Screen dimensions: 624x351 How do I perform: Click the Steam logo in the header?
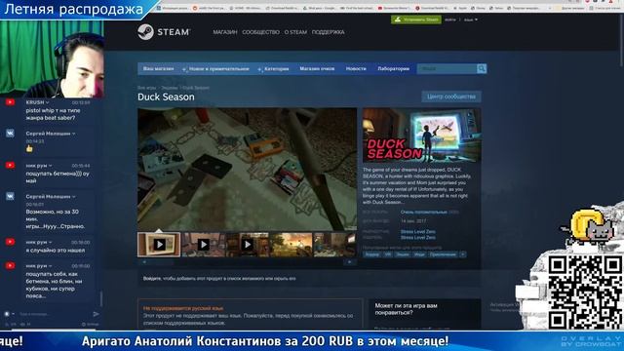pos(164,32)
